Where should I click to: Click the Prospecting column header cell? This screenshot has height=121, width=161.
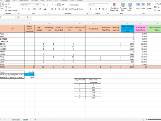pos(93,29)
